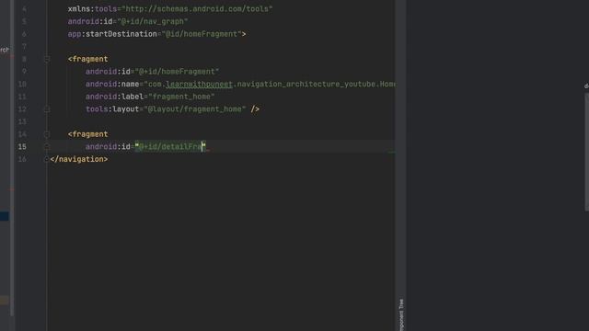Click android:id "@+id/homeFragment" text
Screen dimensions: 589x331
coord(152,72)
